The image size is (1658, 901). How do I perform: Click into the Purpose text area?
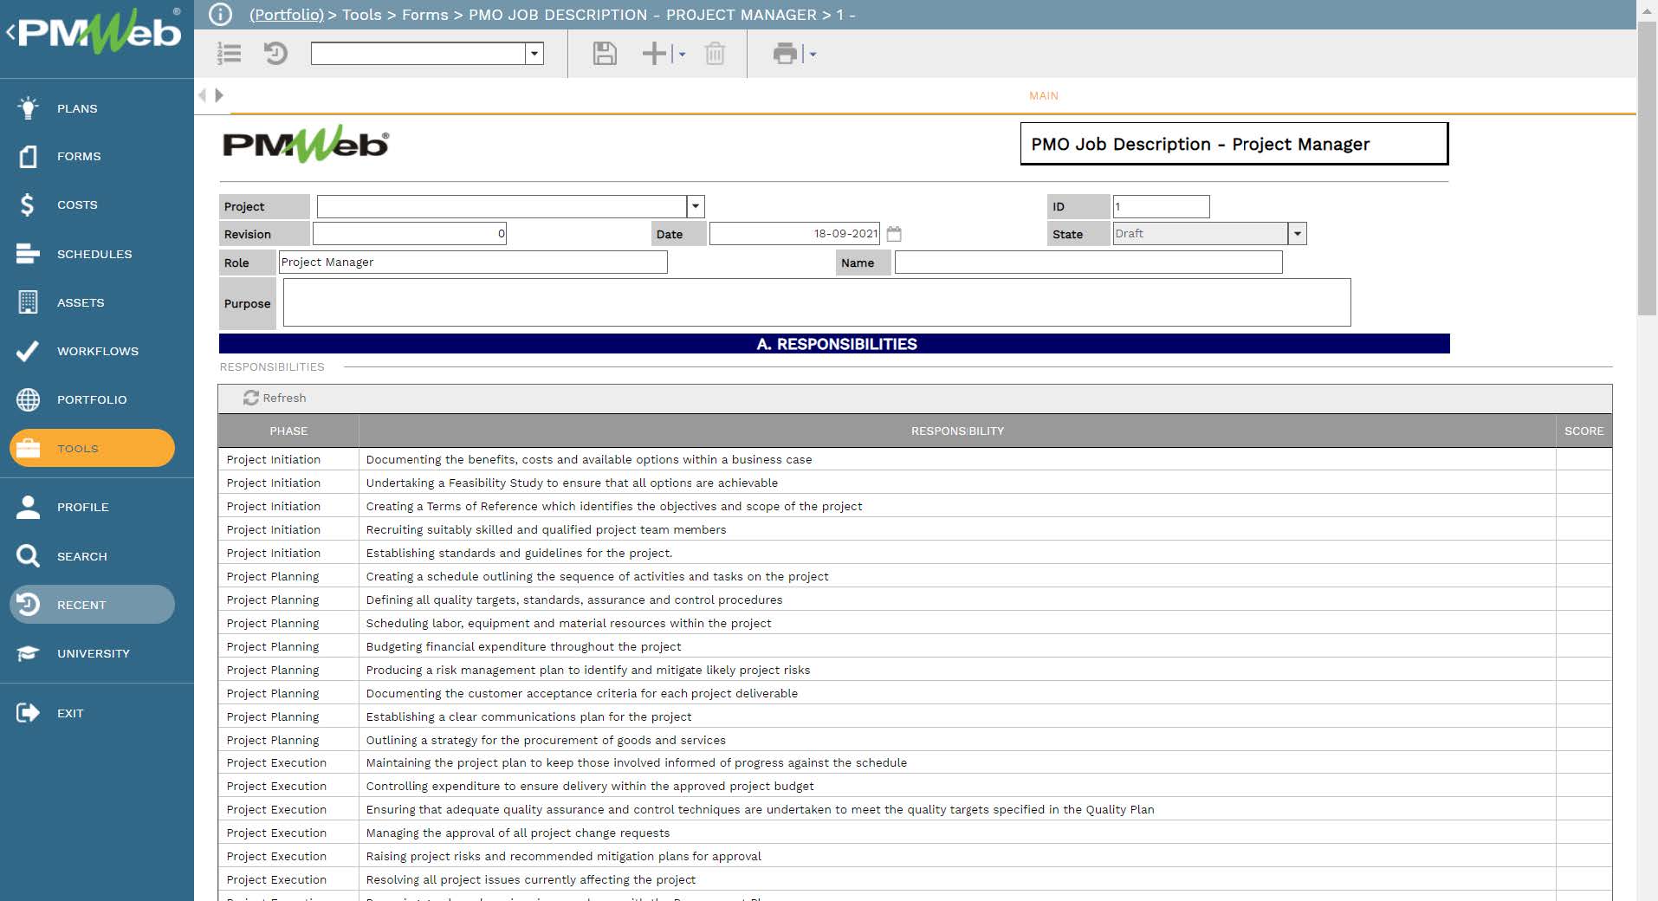817,302
